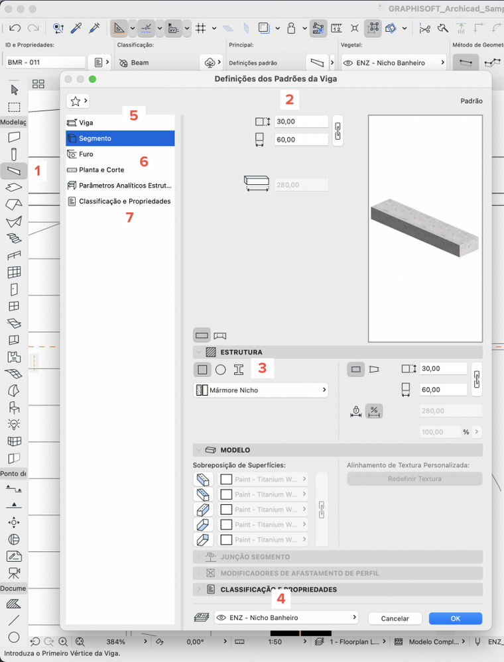Open the Mármore Nicho material dropdown

[261, 390]
